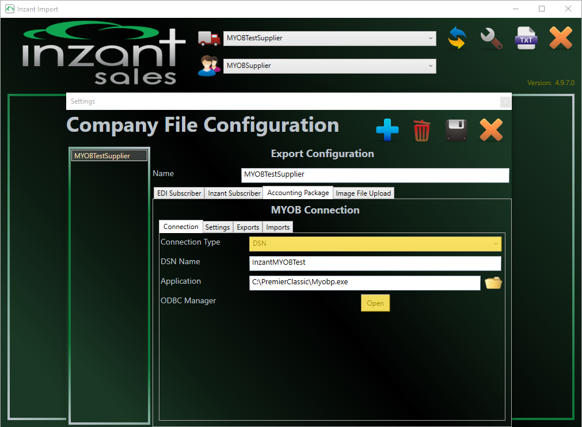
Task: Open the Connection Type DSN dropdown
Action: 375,244
